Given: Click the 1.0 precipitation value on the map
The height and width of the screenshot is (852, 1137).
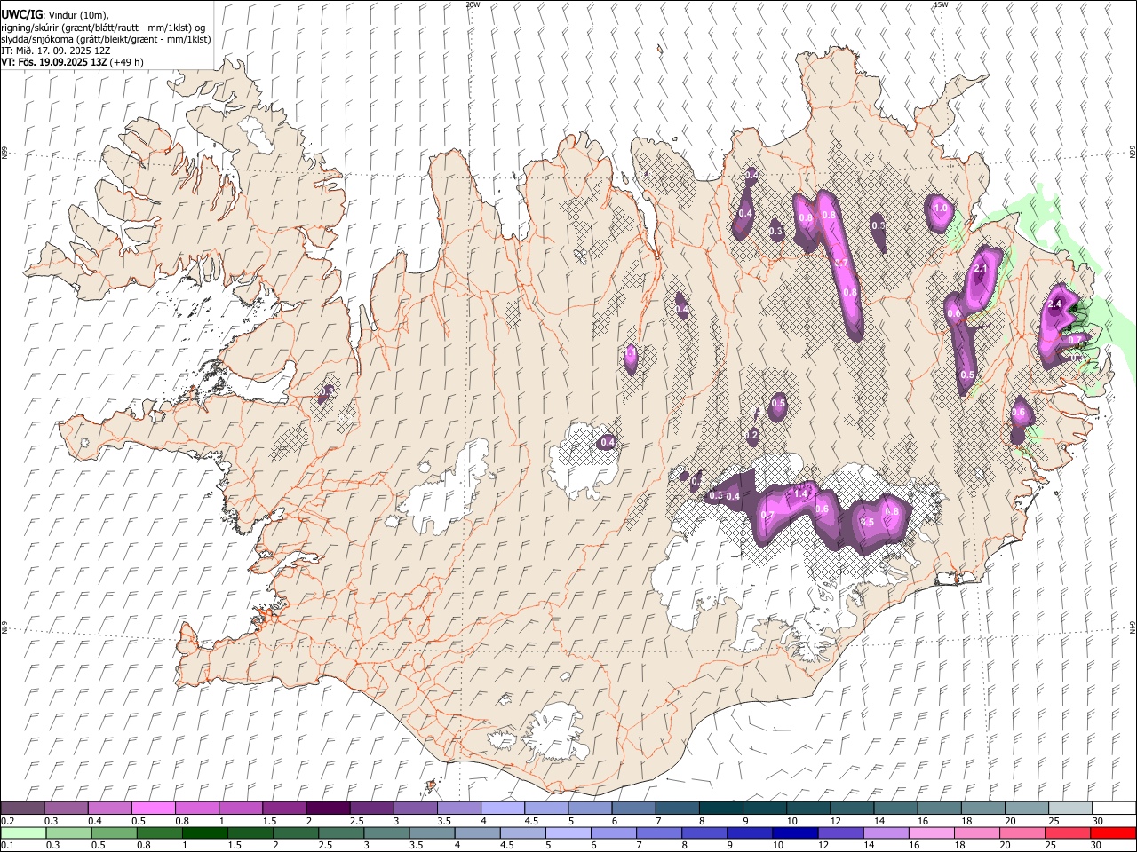Looking at the screenshot, I should (x=941, y=209).
